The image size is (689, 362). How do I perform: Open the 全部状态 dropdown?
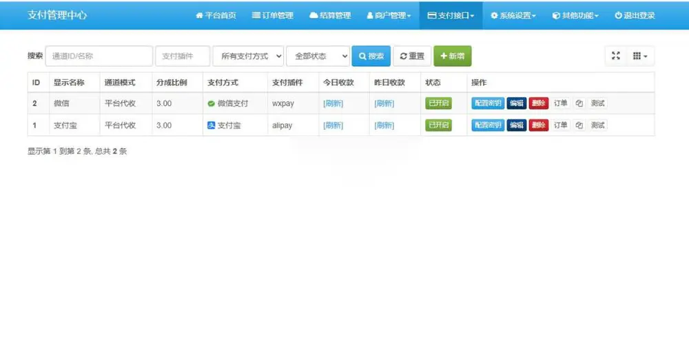coord(318,56)
